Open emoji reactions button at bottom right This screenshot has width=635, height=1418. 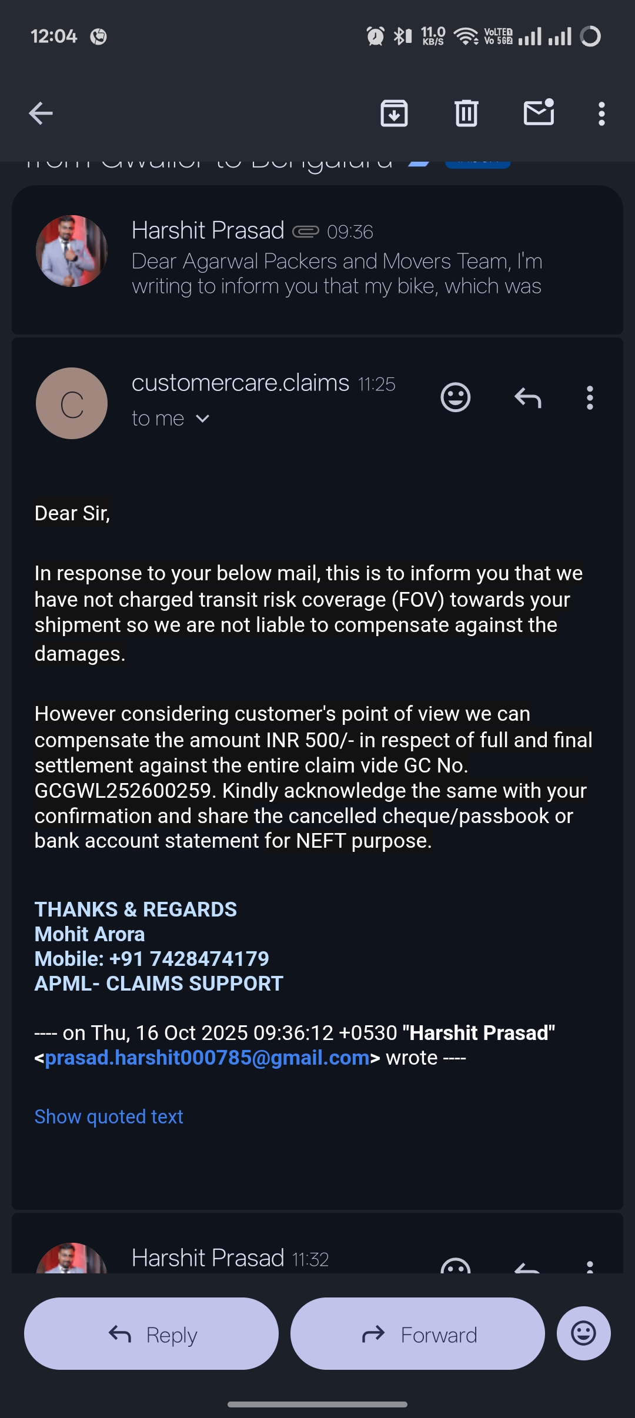[x=583, y=1333]
